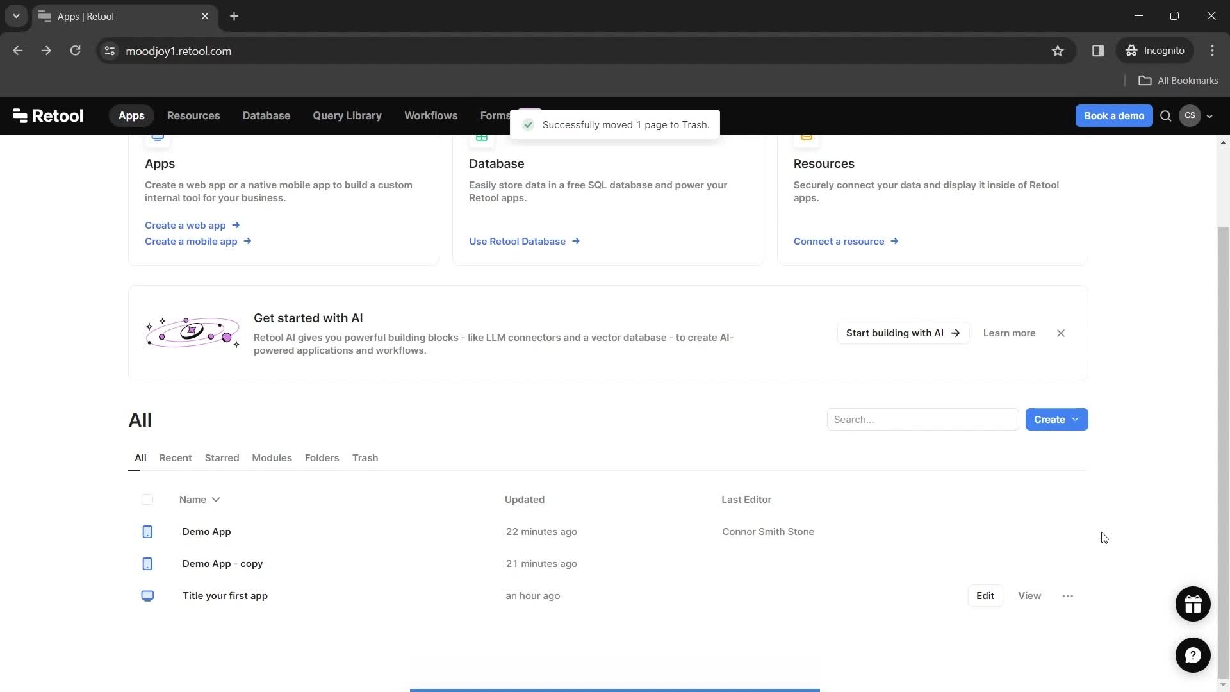The image size is (1230, 692).
Task: Edit Title your first app
Action: click(985, 596)
